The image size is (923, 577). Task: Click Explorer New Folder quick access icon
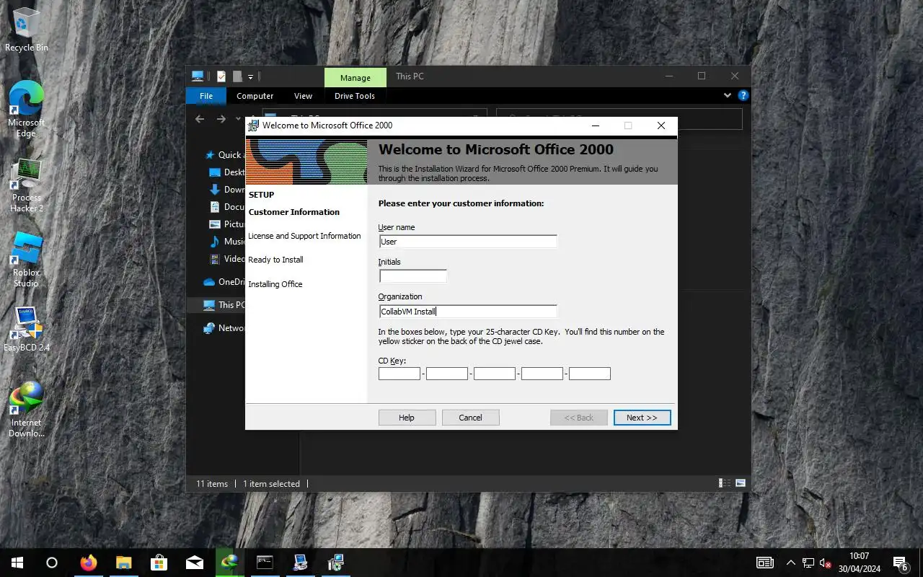coord(237,76)
